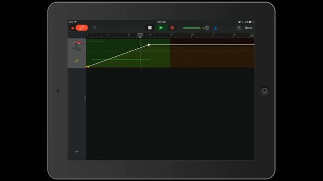This screenshot has height=181, width=323.
Task: Add a song section with ruler plus
Action: [252, 36]
